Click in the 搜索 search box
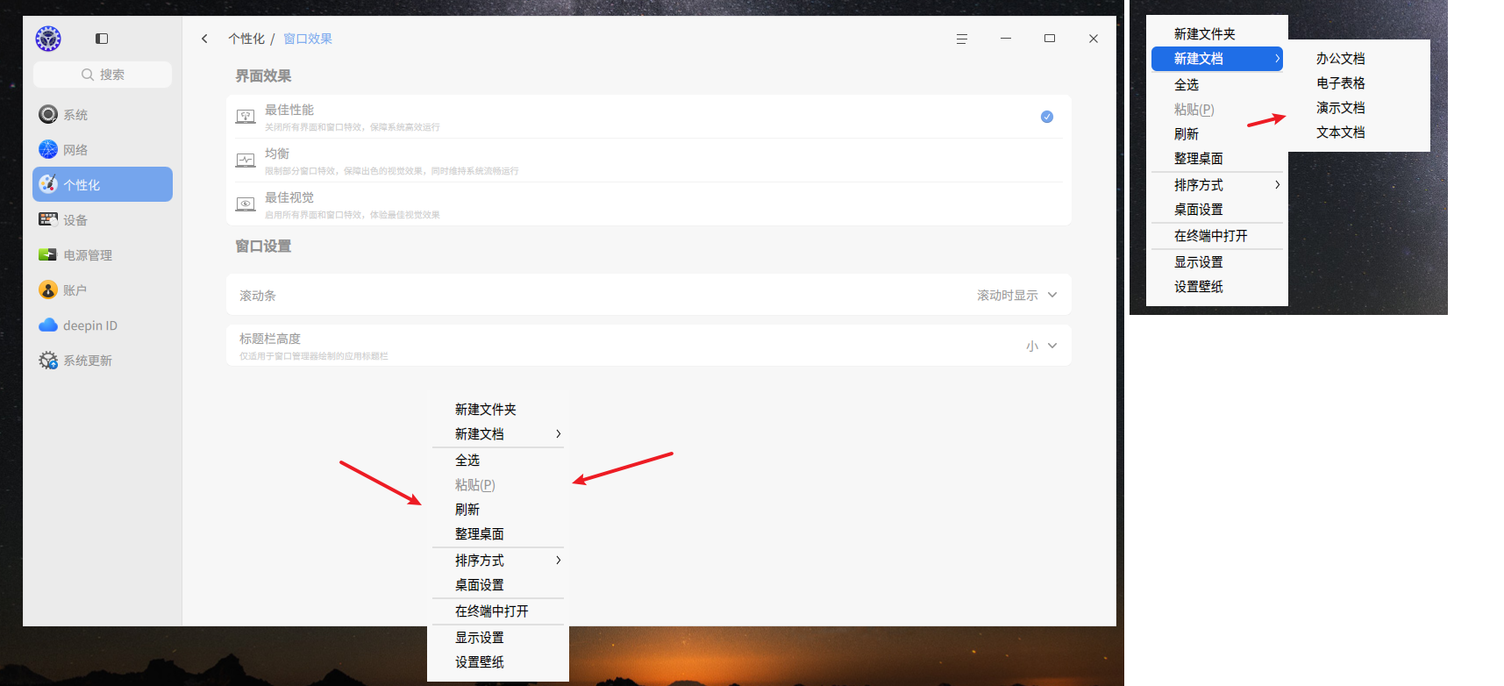The image size is (1504, 686). 103,75
